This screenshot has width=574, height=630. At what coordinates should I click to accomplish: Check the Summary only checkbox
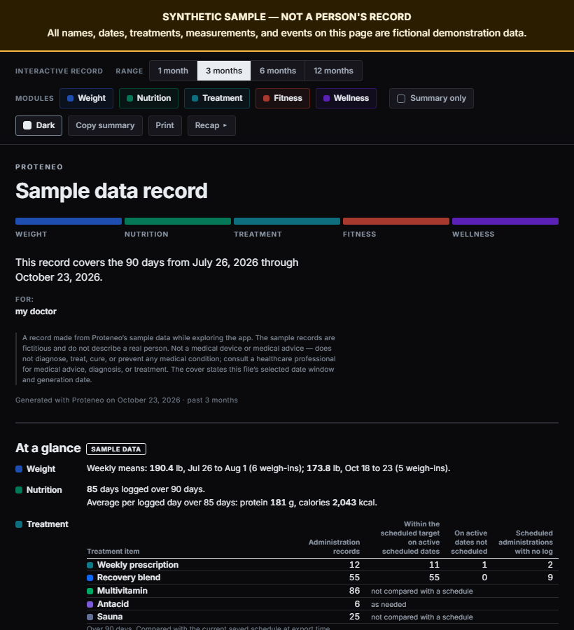point(401,99)
